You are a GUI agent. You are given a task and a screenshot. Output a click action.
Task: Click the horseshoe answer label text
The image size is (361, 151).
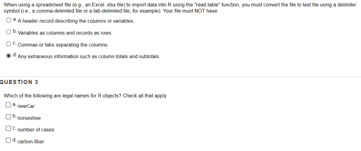[x=29, y=118]
